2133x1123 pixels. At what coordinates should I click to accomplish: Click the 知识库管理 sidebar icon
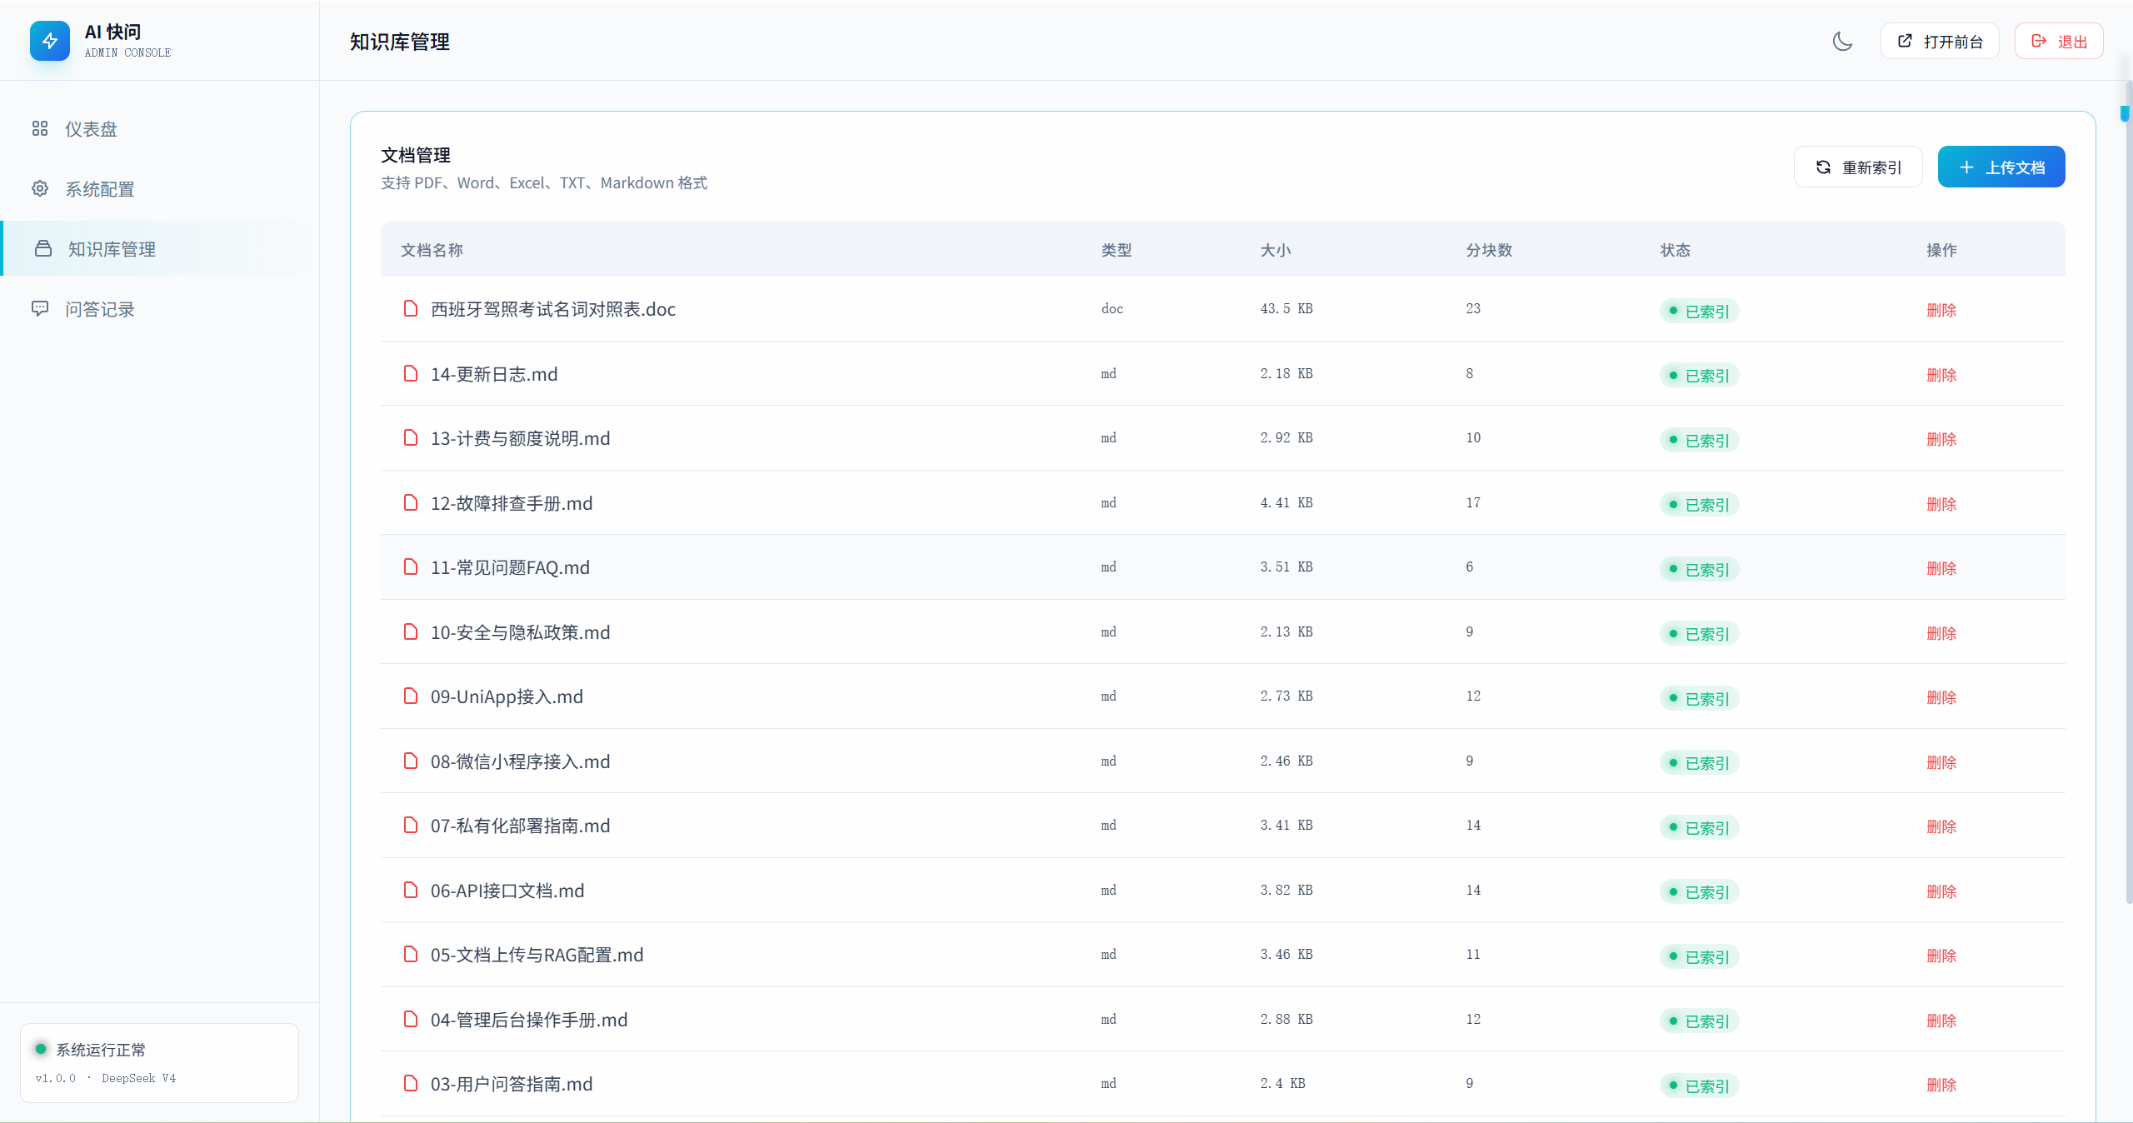coord(43,248)
